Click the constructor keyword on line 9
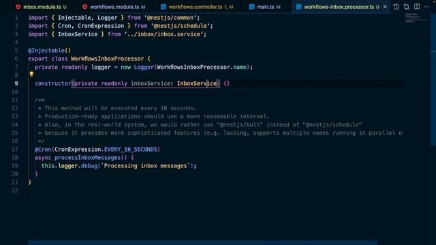The height and width of the screenshot is (245, 436). point(53,83)
